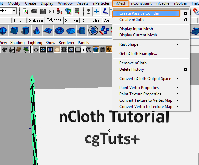Create a new scene with the file icon

pos(25,11)
